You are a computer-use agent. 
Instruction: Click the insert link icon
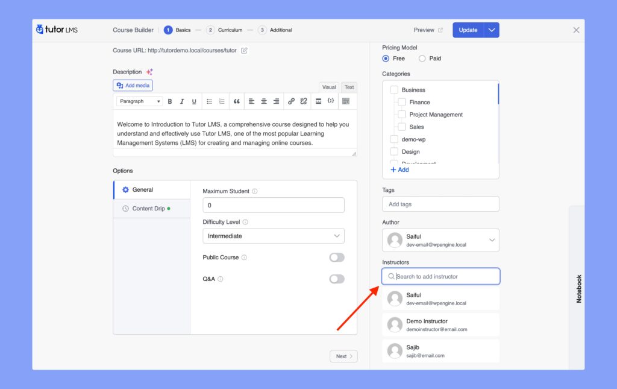click(x=291, y=101)
